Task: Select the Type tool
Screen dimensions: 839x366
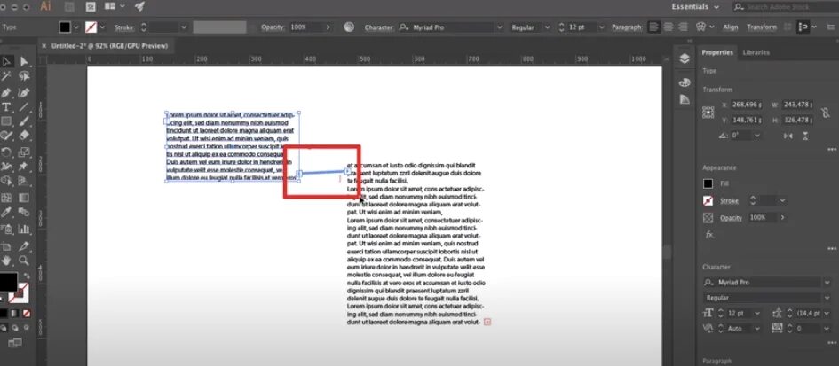Action: [x=6, y=107]
